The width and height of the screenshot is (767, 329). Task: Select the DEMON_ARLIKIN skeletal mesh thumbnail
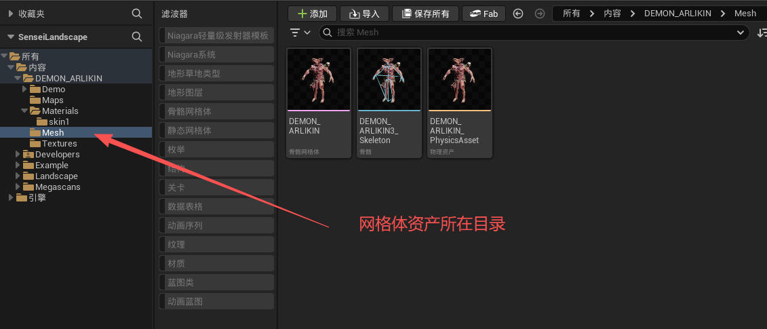coord(319,79)
